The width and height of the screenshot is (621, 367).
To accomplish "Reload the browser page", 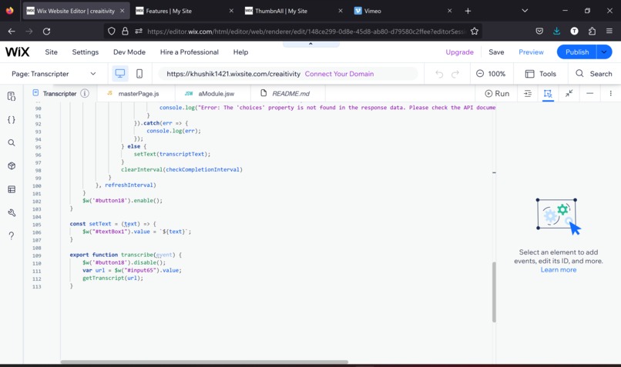I will pos(46,32).
